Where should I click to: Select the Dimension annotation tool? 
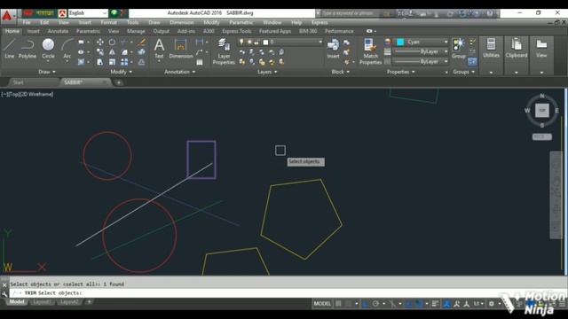(181, 49)
